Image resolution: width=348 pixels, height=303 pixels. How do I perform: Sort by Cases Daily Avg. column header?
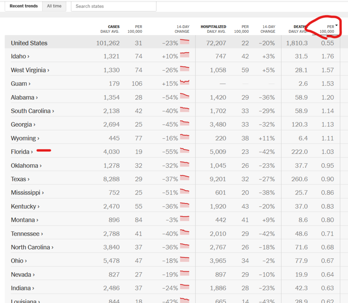click(x=110, y=29)
